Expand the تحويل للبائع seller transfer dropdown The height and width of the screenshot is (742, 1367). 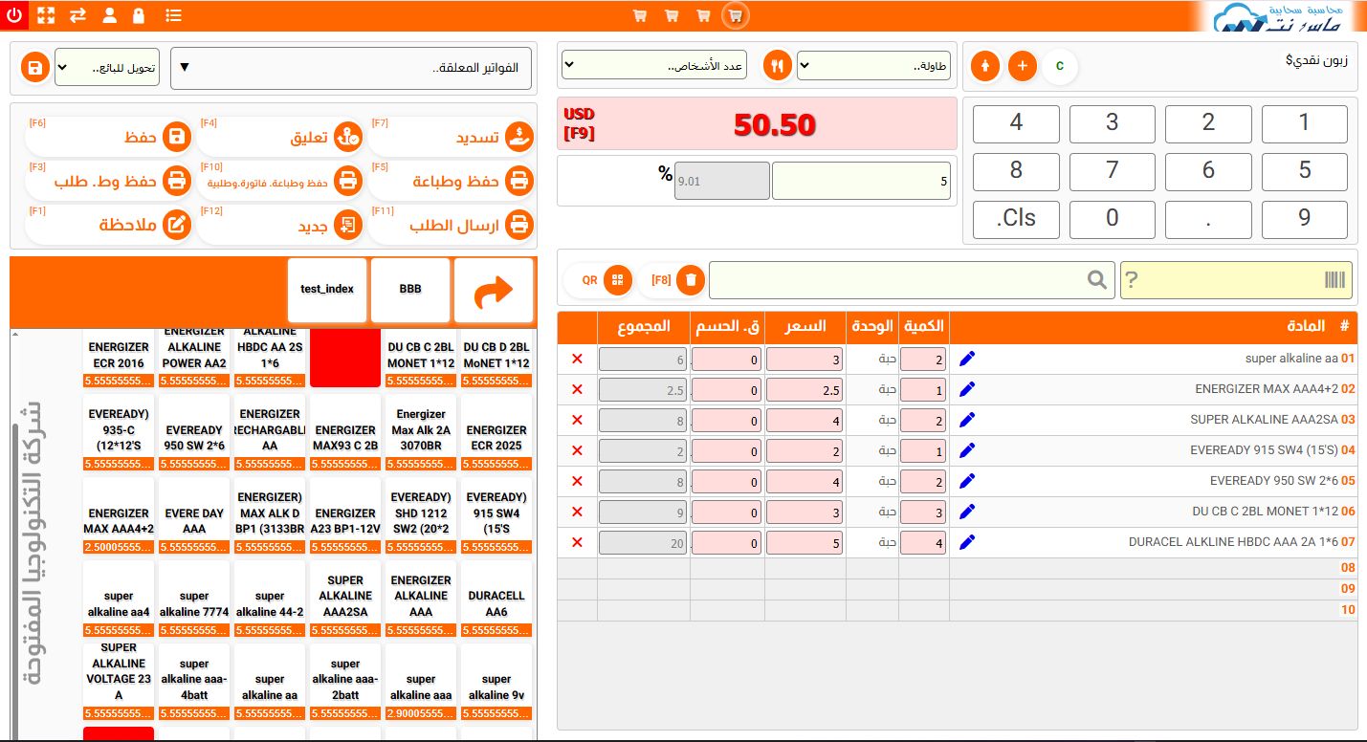(x=106, y=68)
